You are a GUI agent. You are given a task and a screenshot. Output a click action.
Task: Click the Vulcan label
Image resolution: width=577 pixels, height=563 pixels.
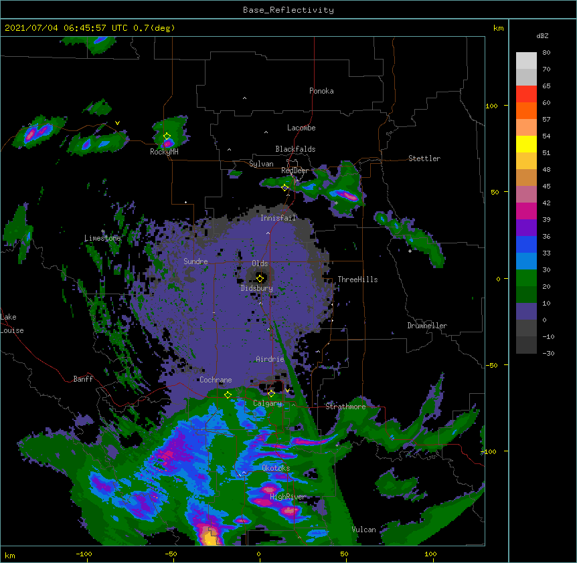(x=363, y=530)
